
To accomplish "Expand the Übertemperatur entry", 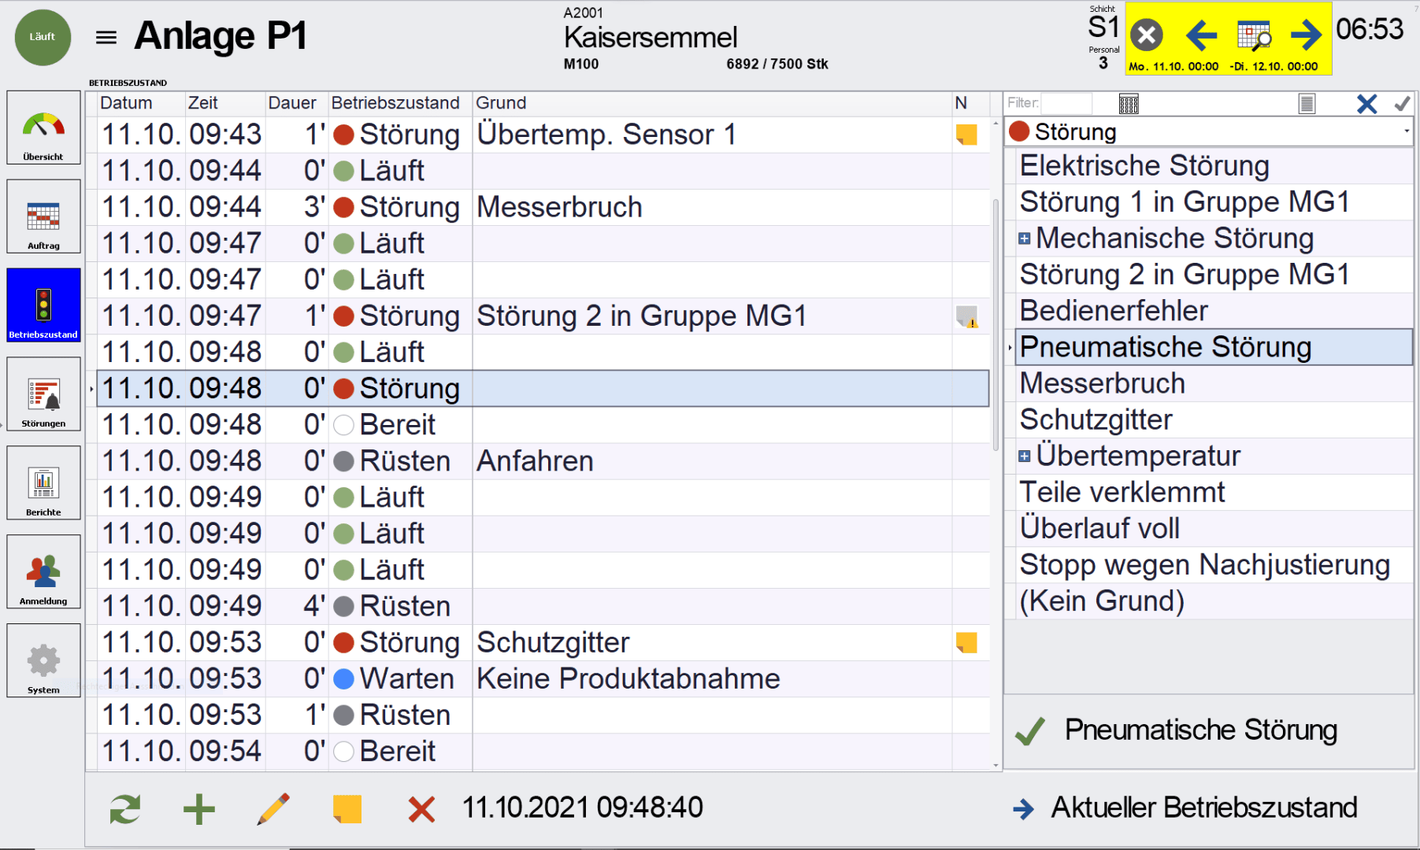I will pyautogui.click(x=1024, y=456).
